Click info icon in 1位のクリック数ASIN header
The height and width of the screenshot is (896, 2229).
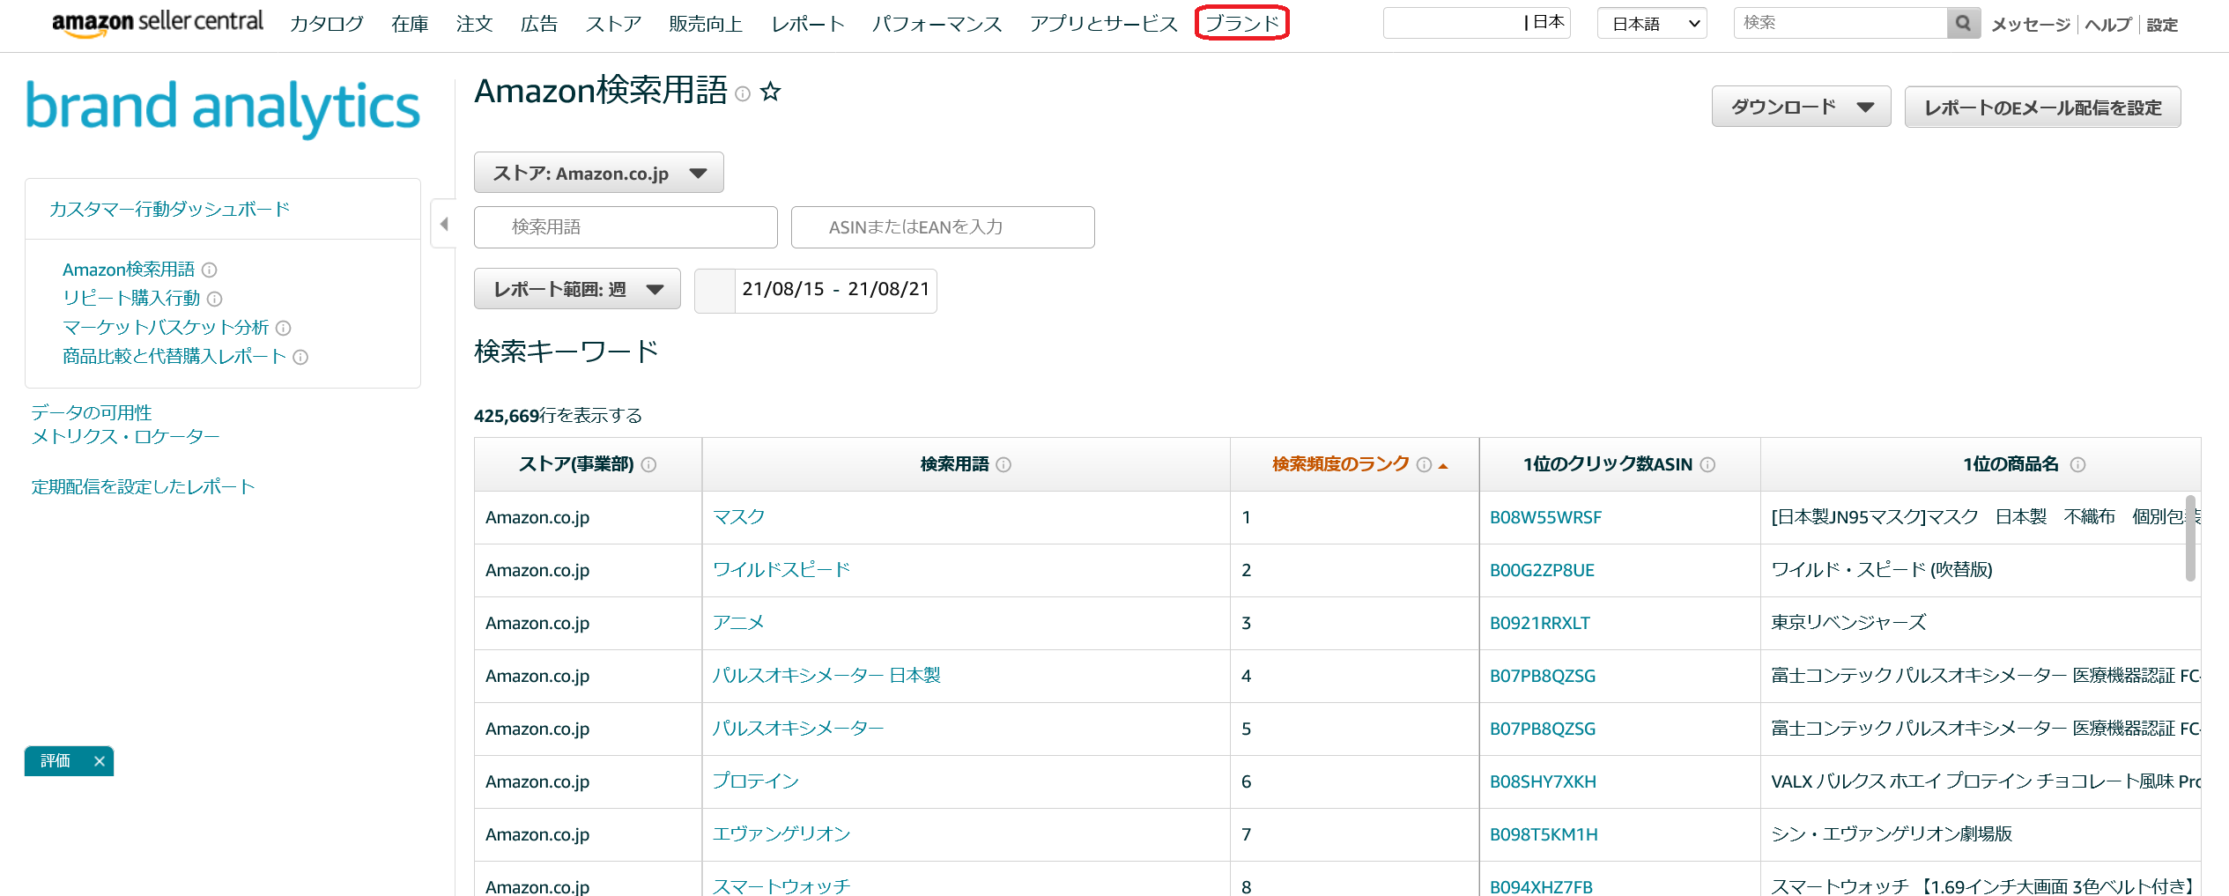click(1707, 464)
